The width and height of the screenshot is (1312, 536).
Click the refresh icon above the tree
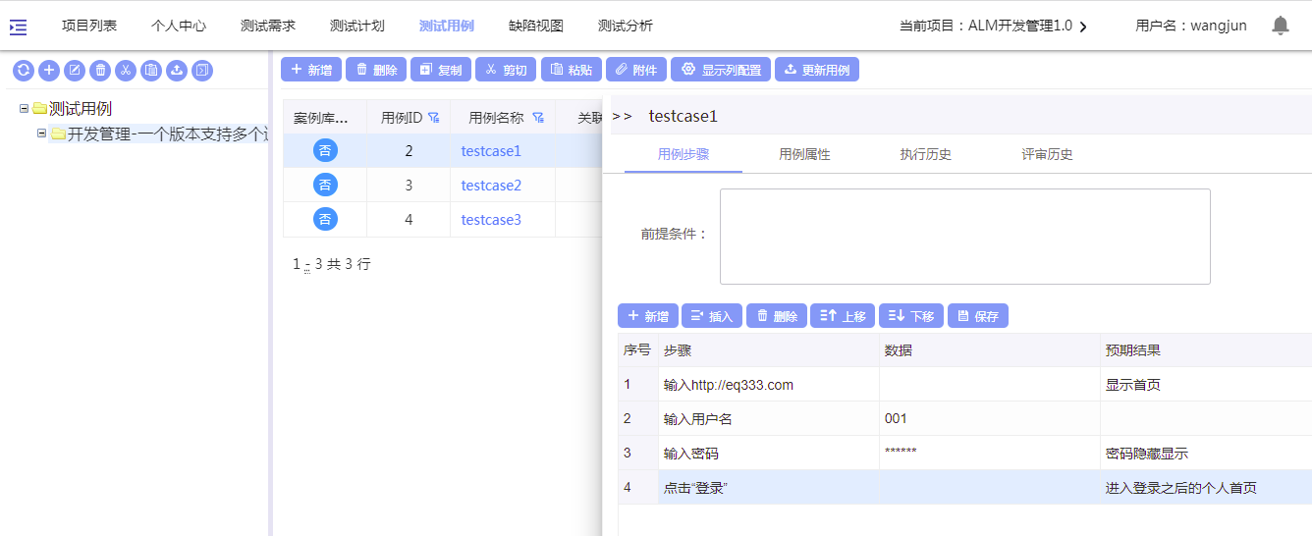[24, 70]
